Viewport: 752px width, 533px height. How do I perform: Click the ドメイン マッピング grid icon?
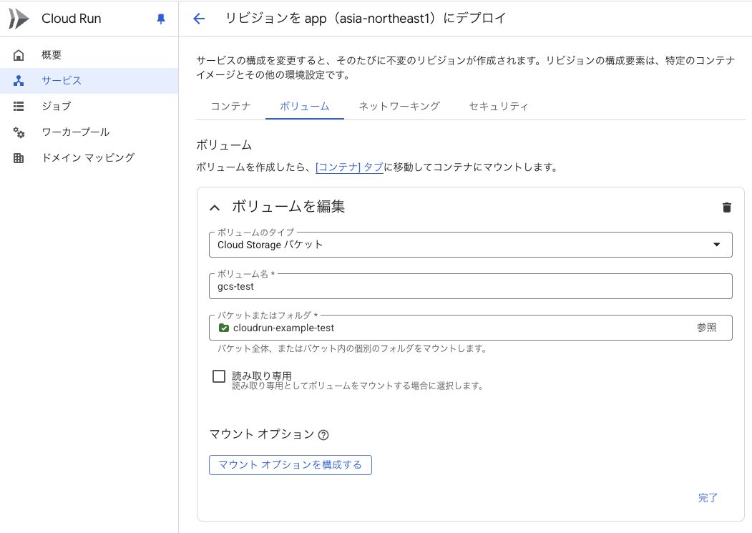(x=19, y=158)
